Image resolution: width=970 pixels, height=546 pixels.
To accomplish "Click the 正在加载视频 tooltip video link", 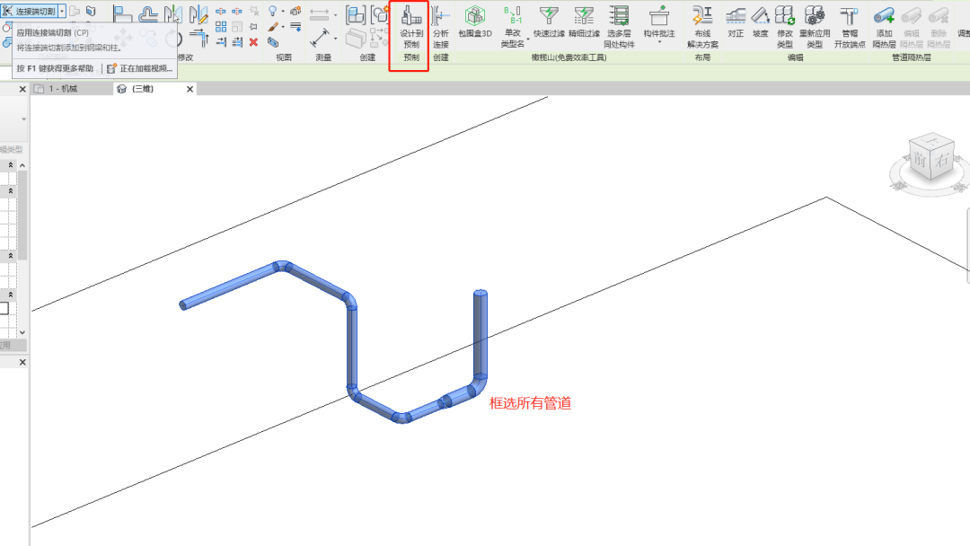I will 140,68.
